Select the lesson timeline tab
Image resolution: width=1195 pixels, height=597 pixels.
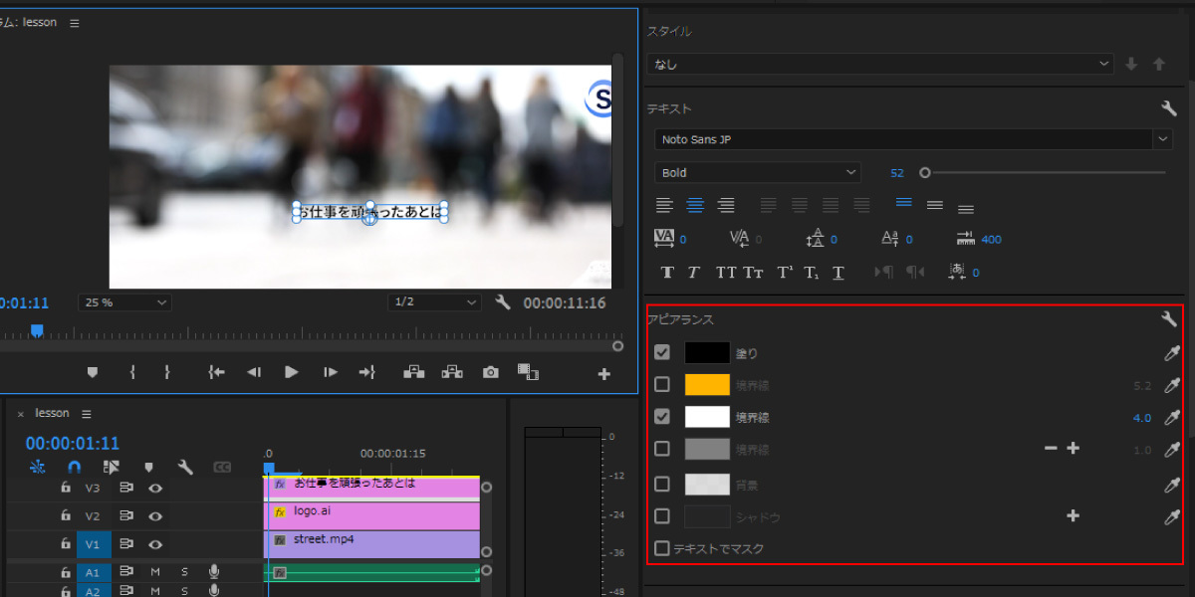click(52, 413)
